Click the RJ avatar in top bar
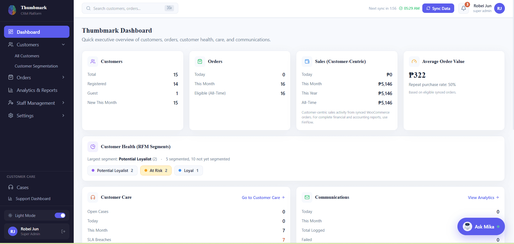The height and width of the screenshot is (244, 514). (500, 8)
